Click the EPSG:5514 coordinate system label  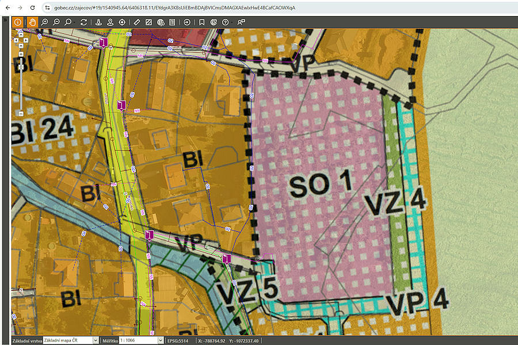pos(178,341)
